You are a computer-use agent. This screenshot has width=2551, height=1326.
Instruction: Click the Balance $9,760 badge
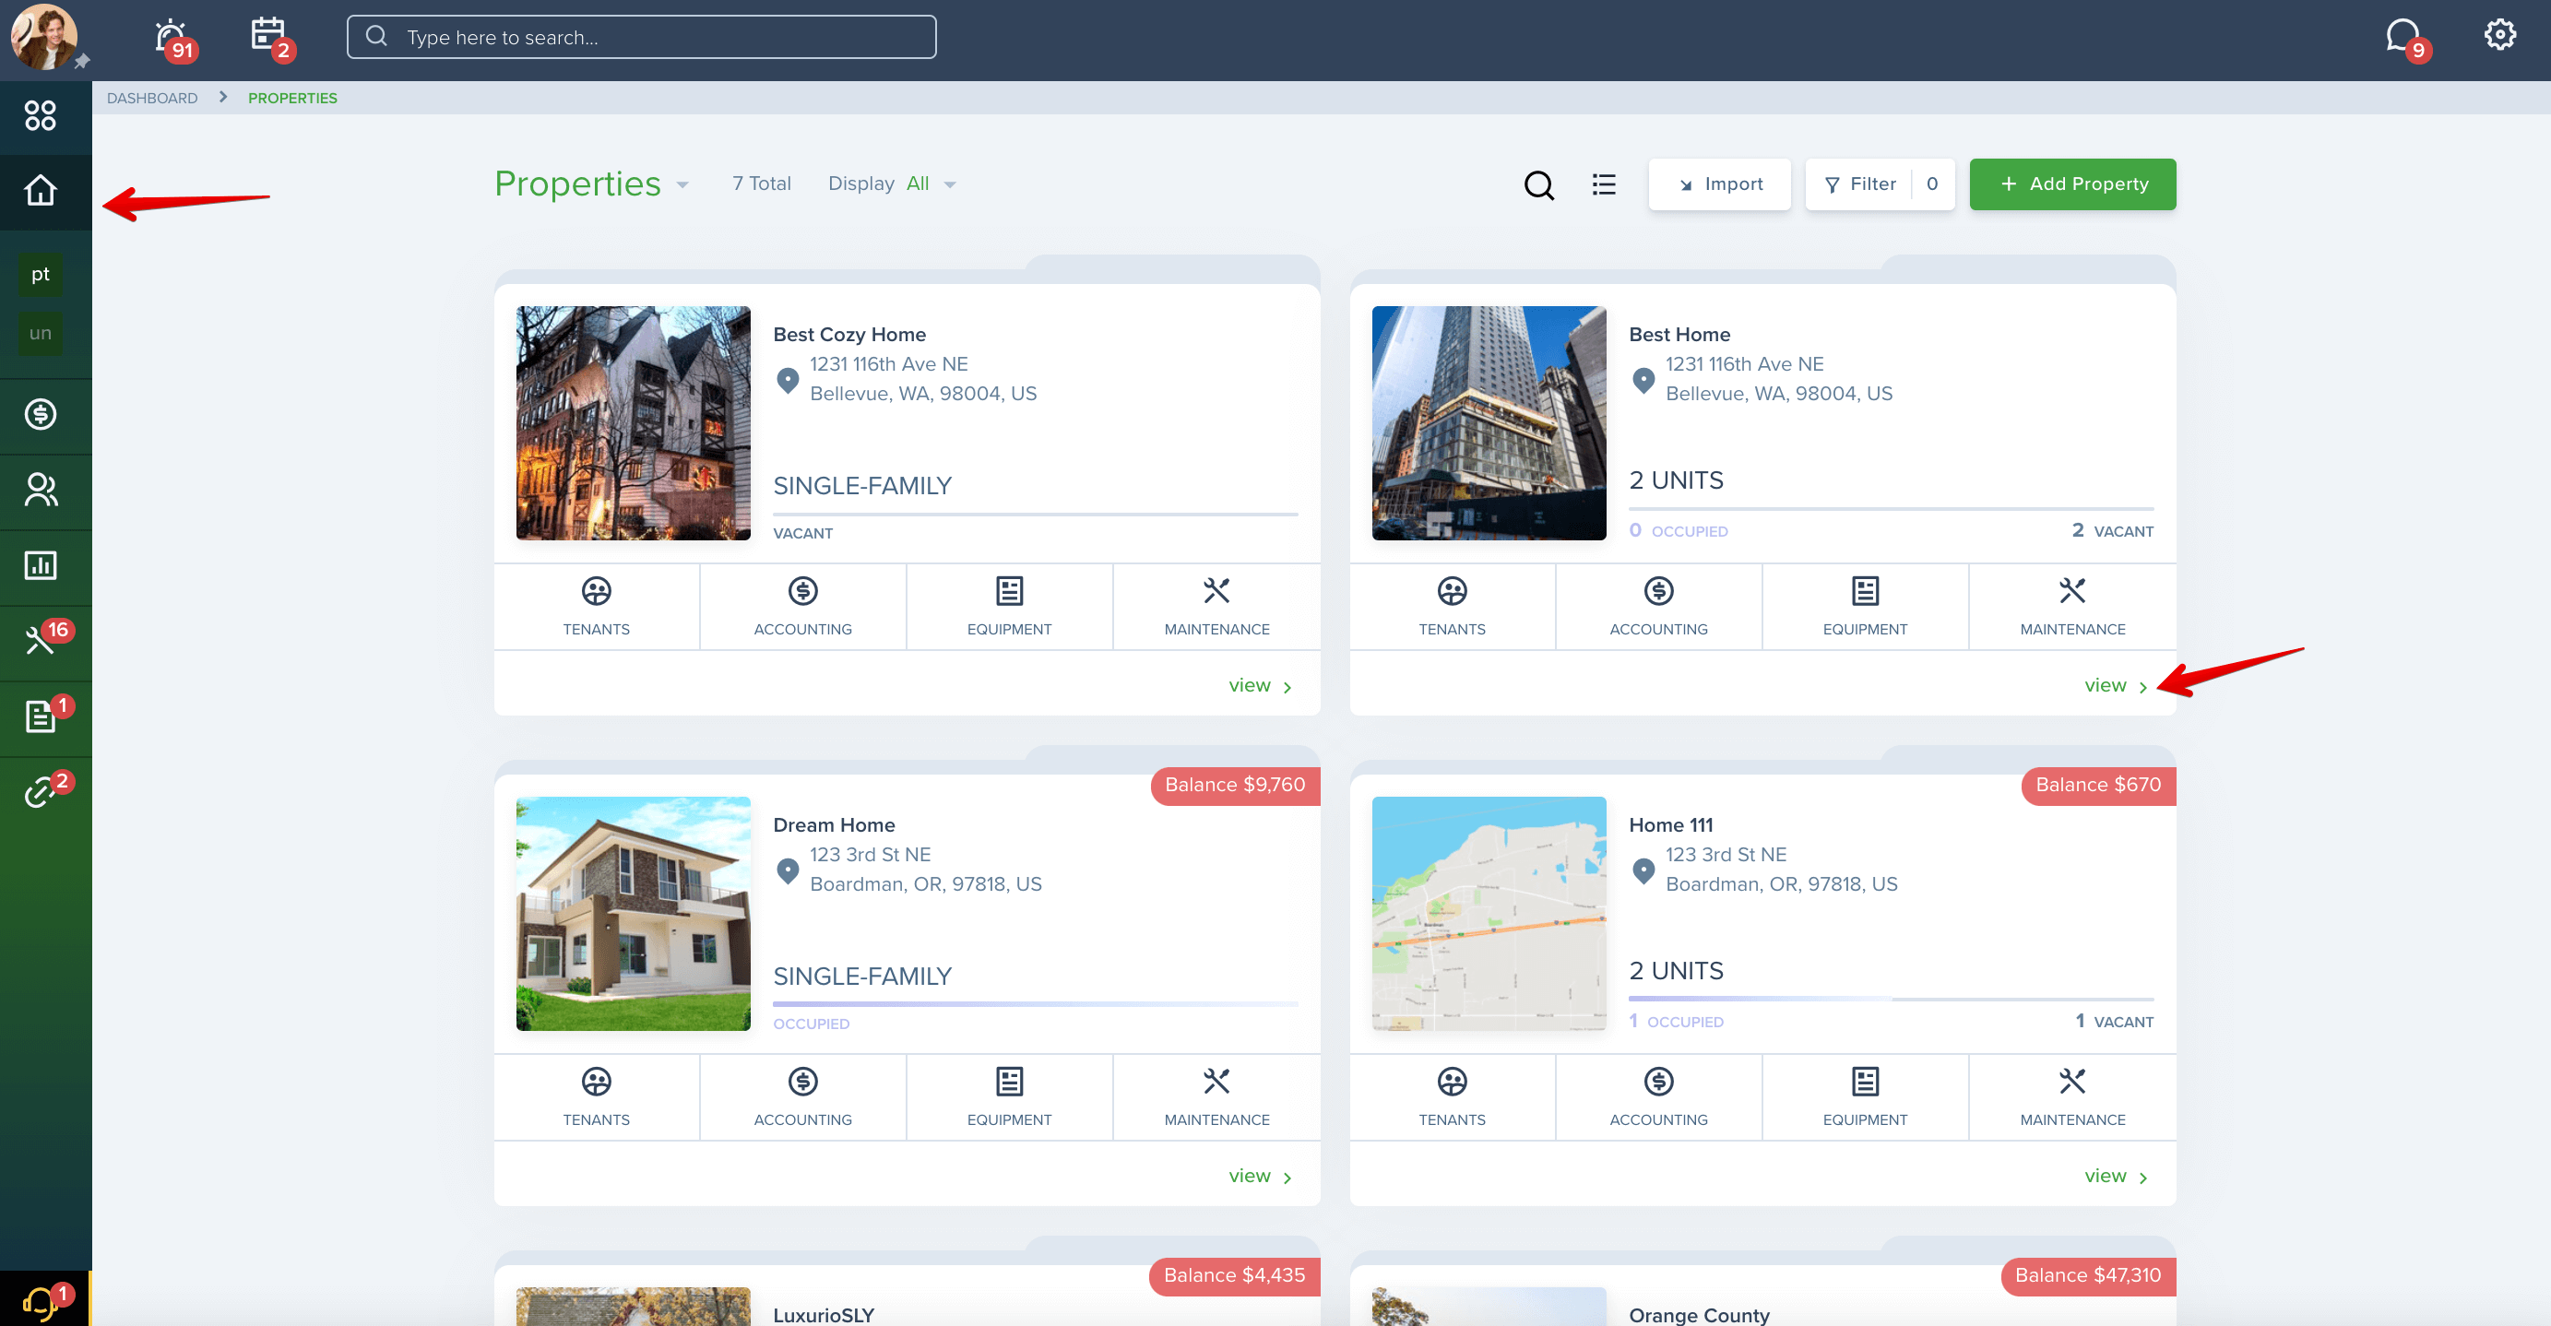click(x=1235, y=785)
